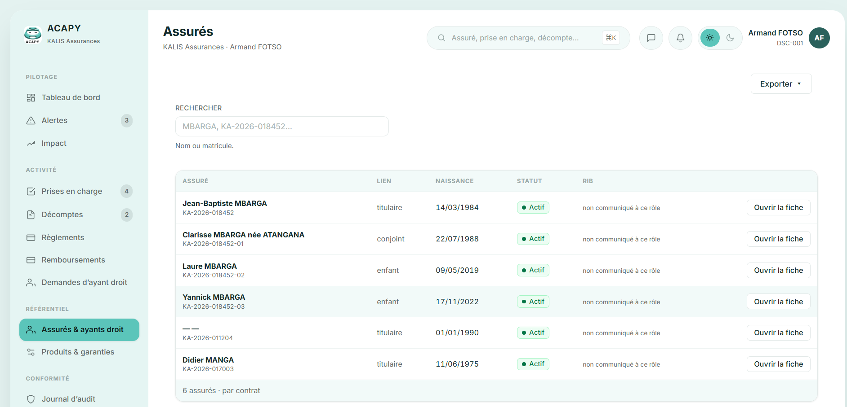
Task: Click the Impact sidebar label
Action: coord(54,144)
